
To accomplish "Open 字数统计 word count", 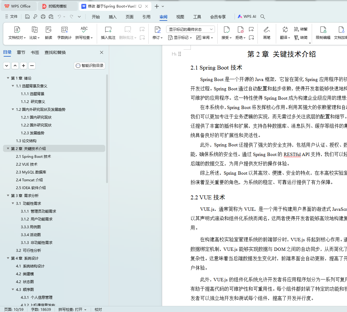I will (x=65, y=33).
